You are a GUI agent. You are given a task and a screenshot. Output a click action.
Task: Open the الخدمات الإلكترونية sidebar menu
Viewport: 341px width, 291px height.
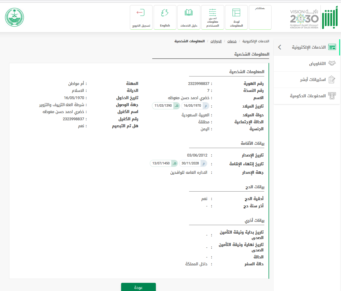point(309,47)
